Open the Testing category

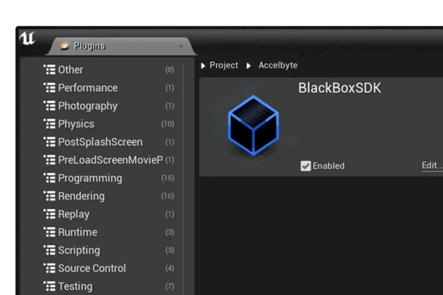coord(109,286)
